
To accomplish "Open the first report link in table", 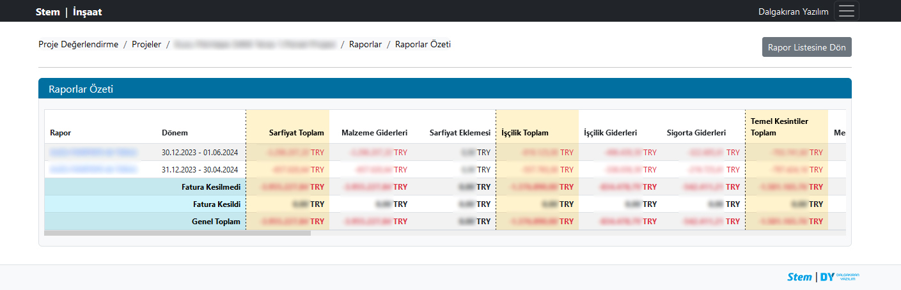I will [93, 153].
